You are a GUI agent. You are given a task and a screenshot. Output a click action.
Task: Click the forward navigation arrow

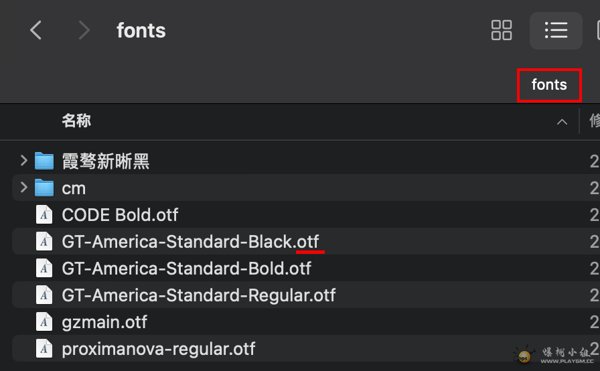(x=84, y=30)
